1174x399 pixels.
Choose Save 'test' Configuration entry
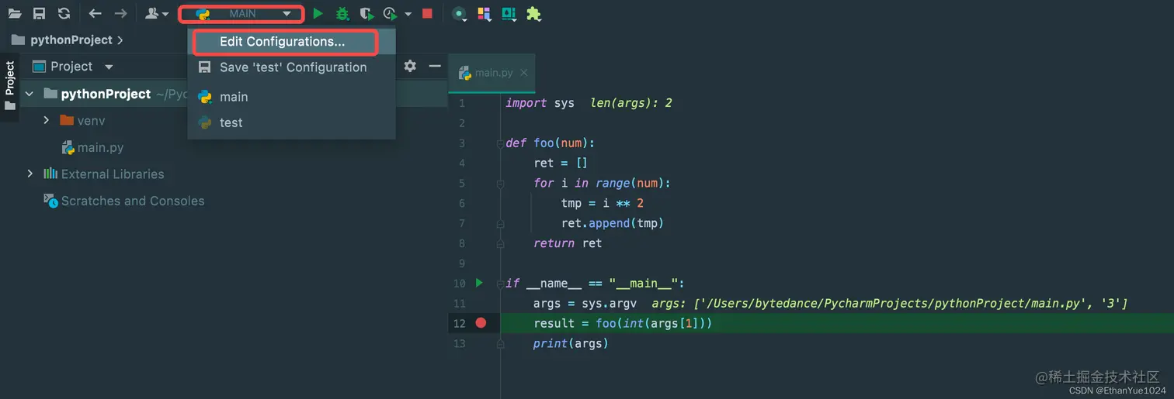pos(292,67)
